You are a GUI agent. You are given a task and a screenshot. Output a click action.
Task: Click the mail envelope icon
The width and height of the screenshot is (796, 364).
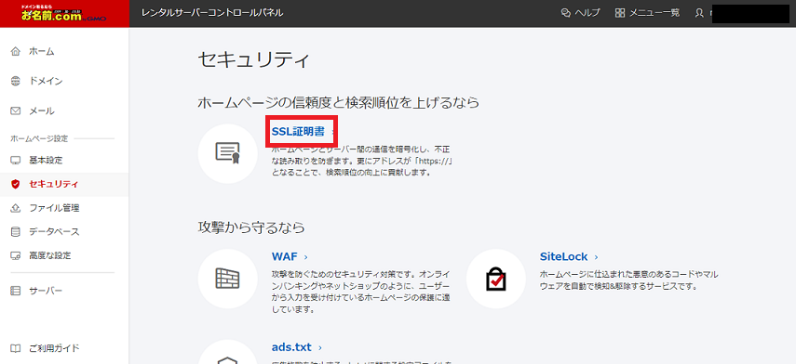16,110
